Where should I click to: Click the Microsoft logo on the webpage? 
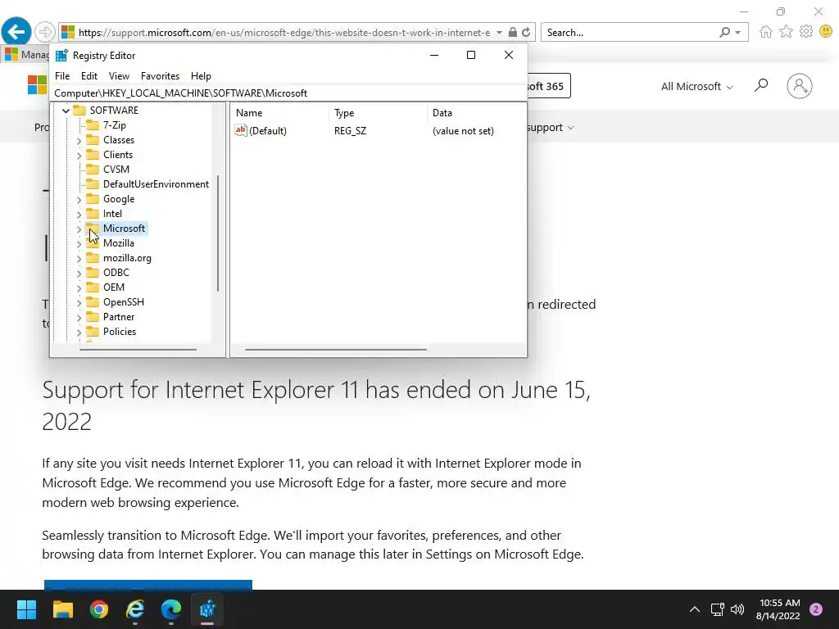[37, 85]
